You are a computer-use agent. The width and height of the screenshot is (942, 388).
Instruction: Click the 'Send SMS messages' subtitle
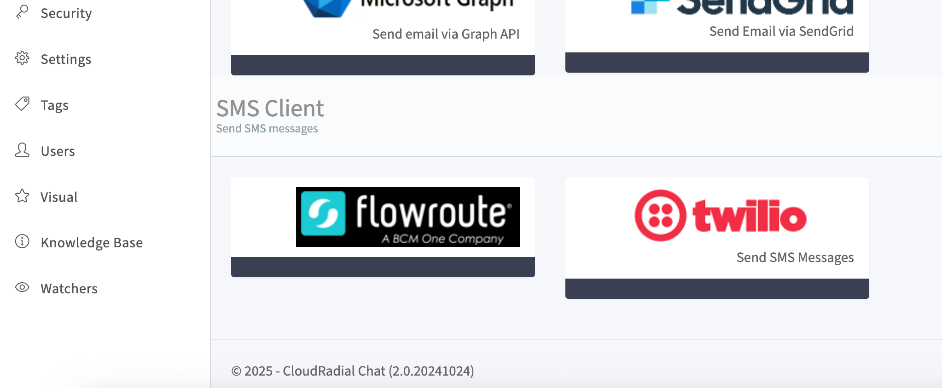(x=267, y=129)
